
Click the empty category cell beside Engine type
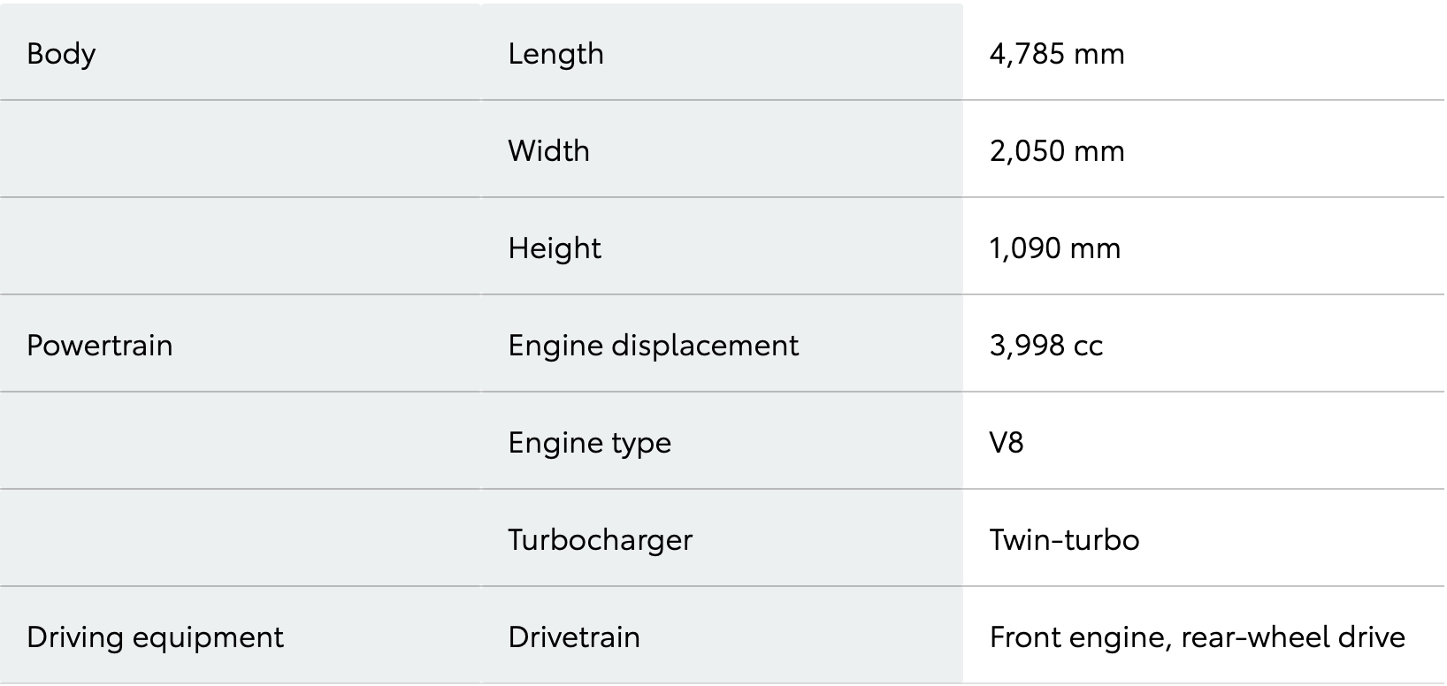(239, 442)
